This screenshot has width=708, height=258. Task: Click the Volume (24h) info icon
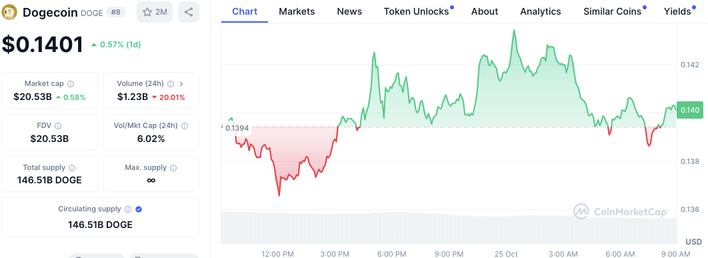click(171, 84)
